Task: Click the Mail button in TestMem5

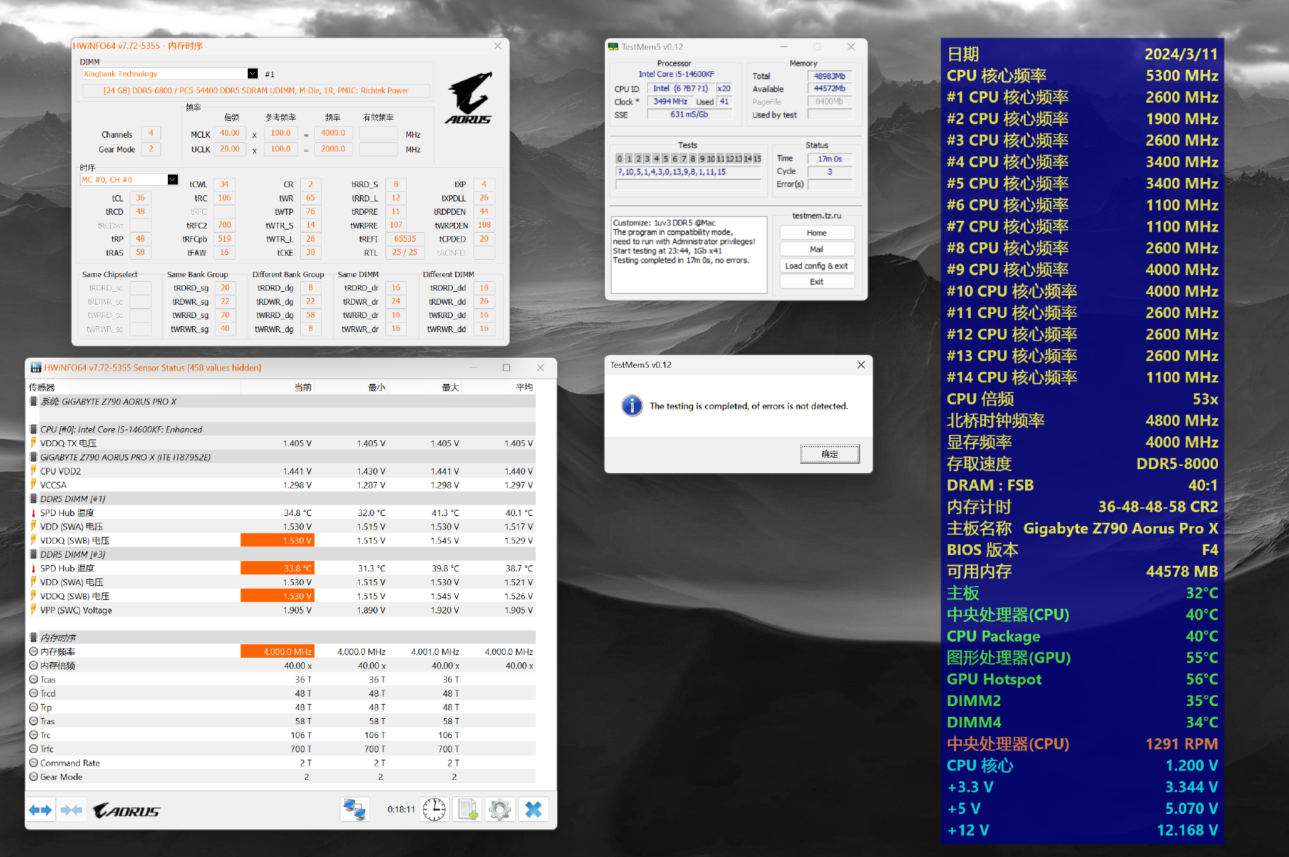Action: [816, 249]
